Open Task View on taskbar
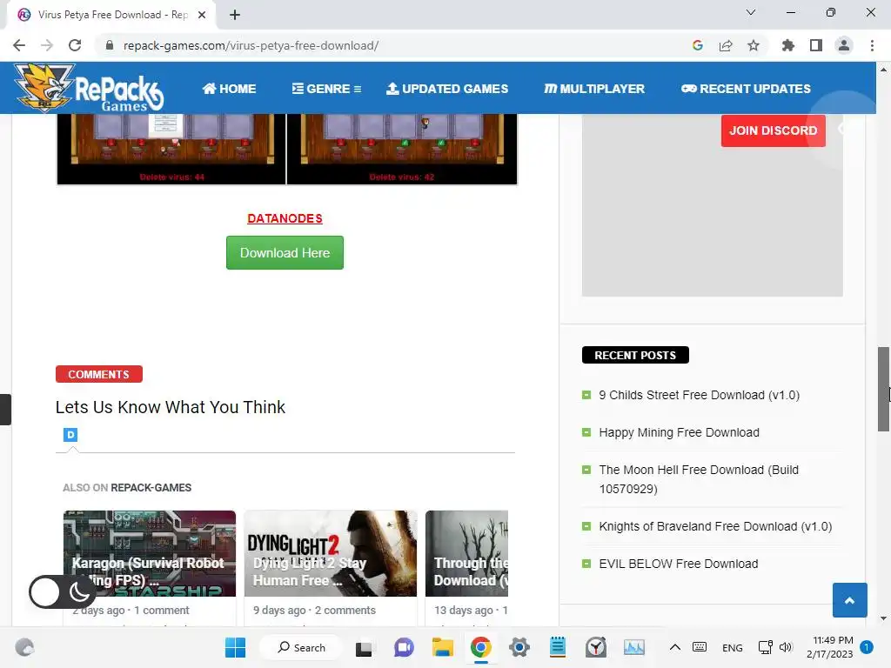 [x=364, y=647]
